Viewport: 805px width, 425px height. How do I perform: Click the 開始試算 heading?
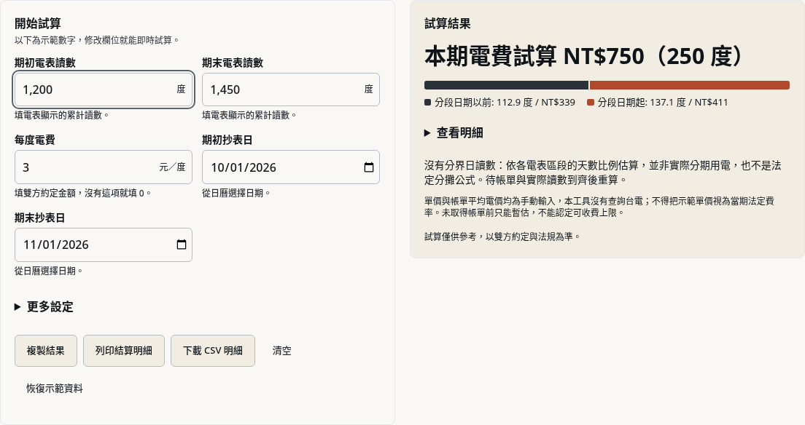point(37,23)
